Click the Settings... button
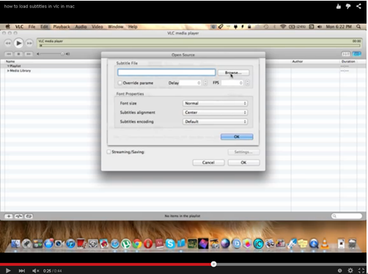 pyautogui.click(x=243, y=152)
